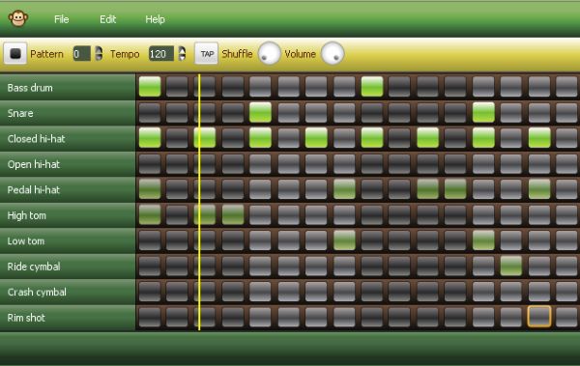This screenshot has height=366, width=580.
Task: Enable Crash cymbal step 1
Action: [150, 292]
